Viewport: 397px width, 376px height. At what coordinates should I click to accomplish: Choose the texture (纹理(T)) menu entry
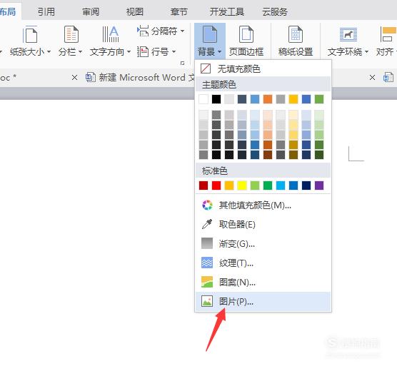(x=263, y=263)
